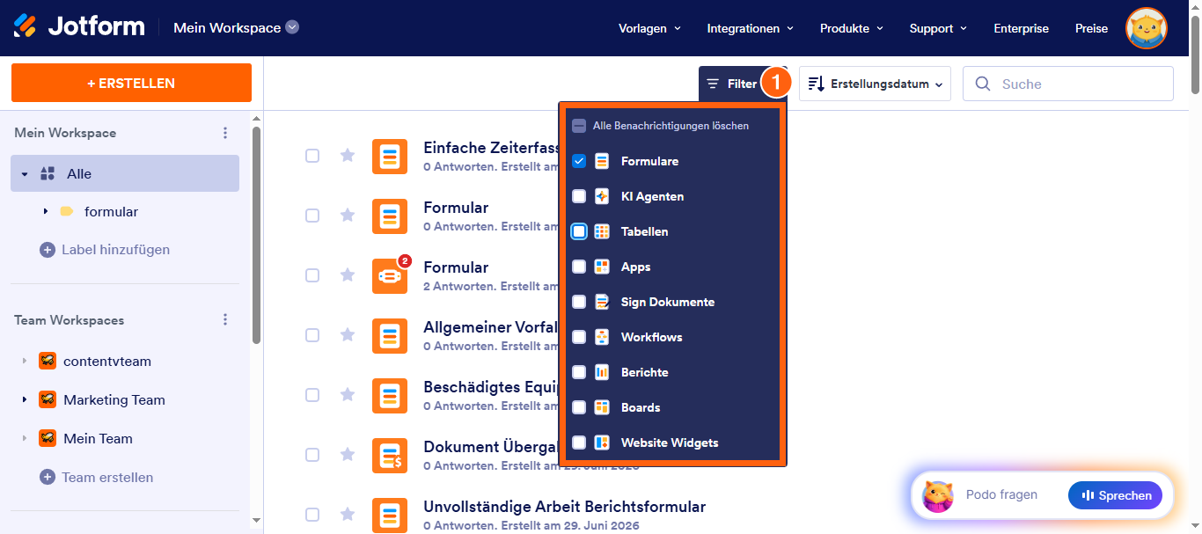Image resolution: width=1202 pixels, height=534 pixels.
Task: Click the Suche search field
Action: [x=1068, y=84]
